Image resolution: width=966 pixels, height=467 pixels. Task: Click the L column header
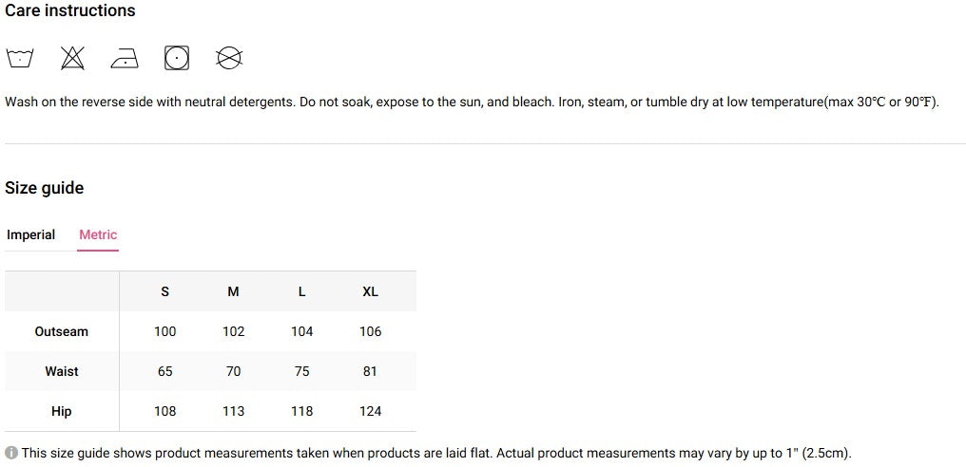coord(302,291)
